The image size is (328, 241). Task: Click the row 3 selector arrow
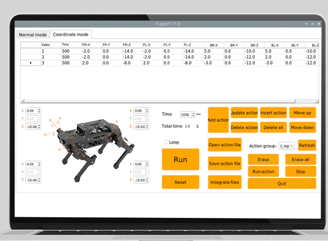(x=31, y=63)
